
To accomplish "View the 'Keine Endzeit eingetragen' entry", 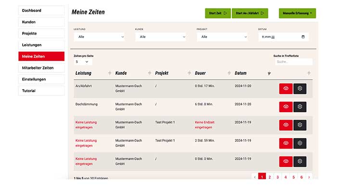I will coord(286,125).
